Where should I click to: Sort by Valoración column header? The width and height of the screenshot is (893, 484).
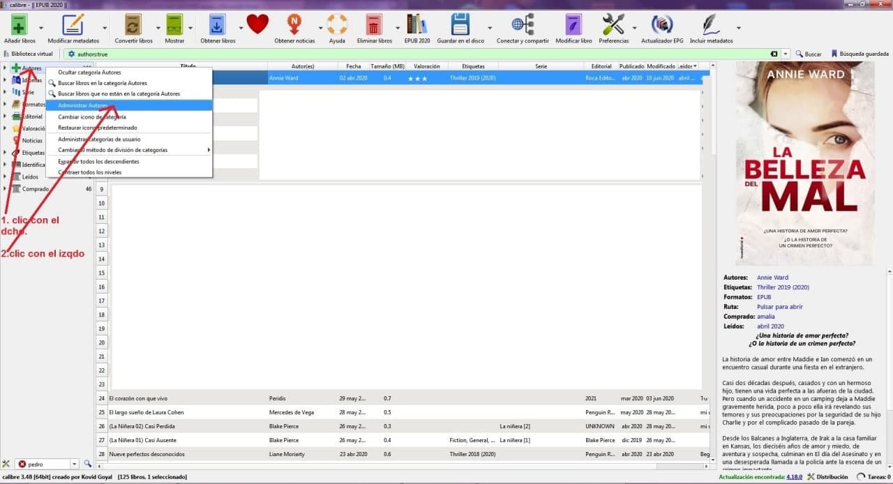(x=426, y=66)
